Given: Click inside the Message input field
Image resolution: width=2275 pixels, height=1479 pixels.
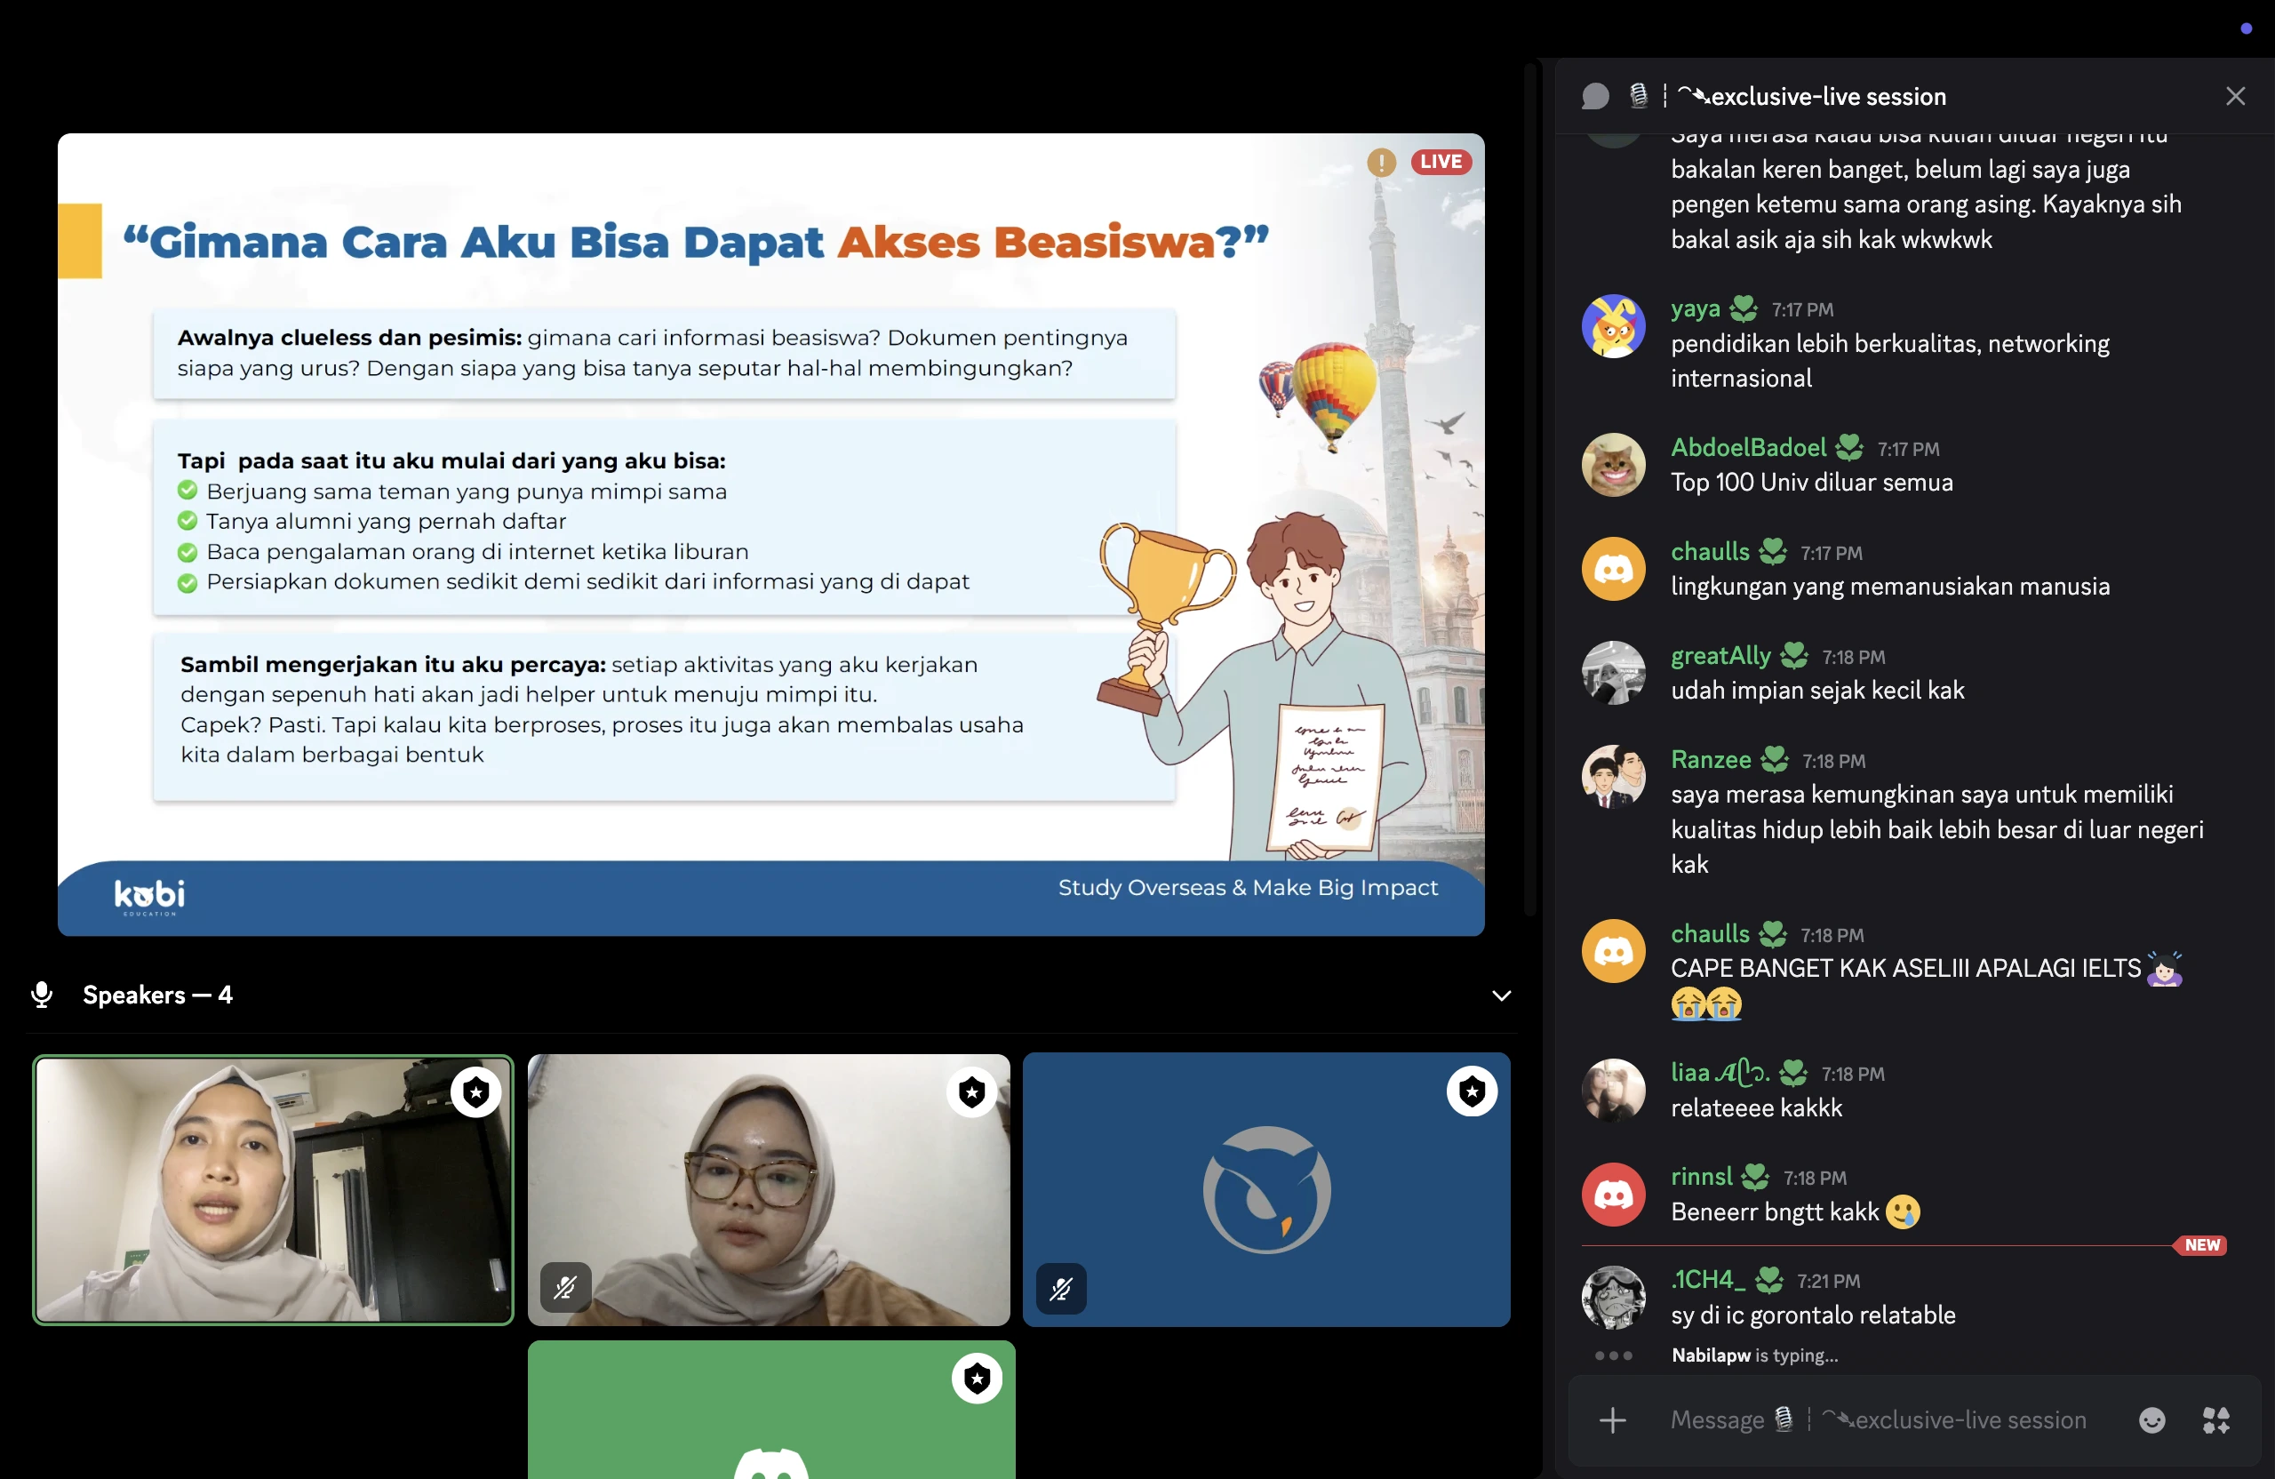Looking at the screenshot, I should 1864,1420.
